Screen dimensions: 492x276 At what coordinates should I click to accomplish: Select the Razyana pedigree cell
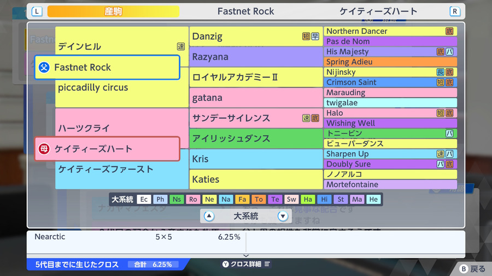point(256,57)
